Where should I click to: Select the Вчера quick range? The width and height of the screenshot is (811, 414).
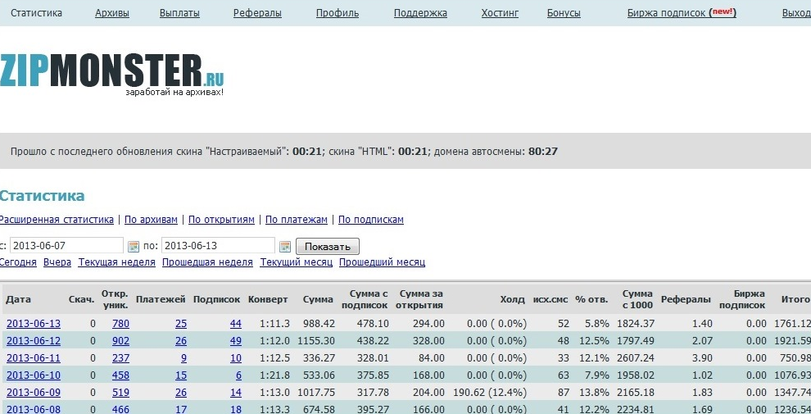[57, 262]
